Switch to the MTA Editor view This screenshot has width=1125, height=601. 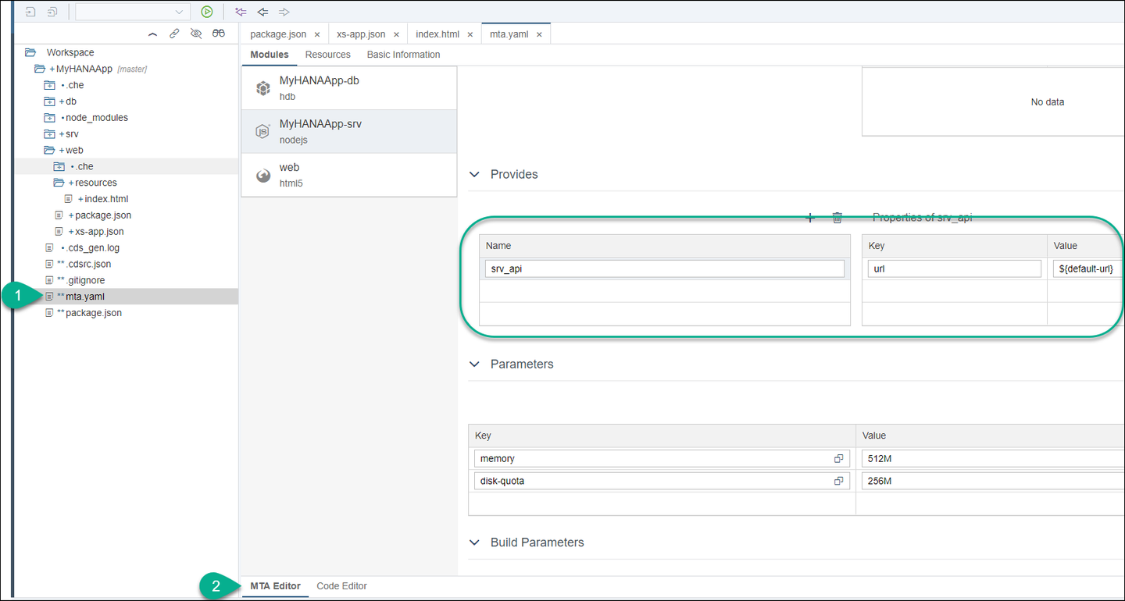pyautogui.click(x=275, y=586)
